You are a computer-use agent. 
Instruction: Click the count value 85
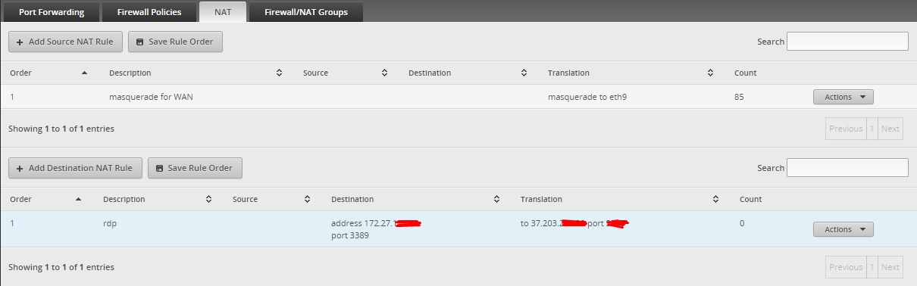[x=740, y=97]
